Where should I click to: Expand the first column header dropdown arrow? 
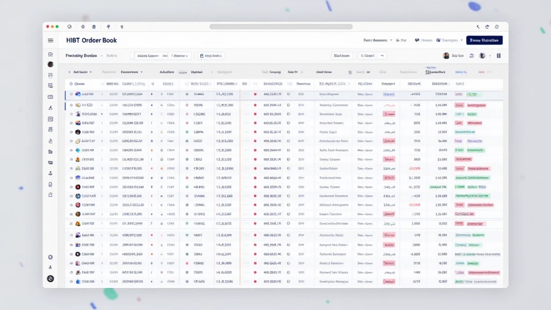point(90,72)
